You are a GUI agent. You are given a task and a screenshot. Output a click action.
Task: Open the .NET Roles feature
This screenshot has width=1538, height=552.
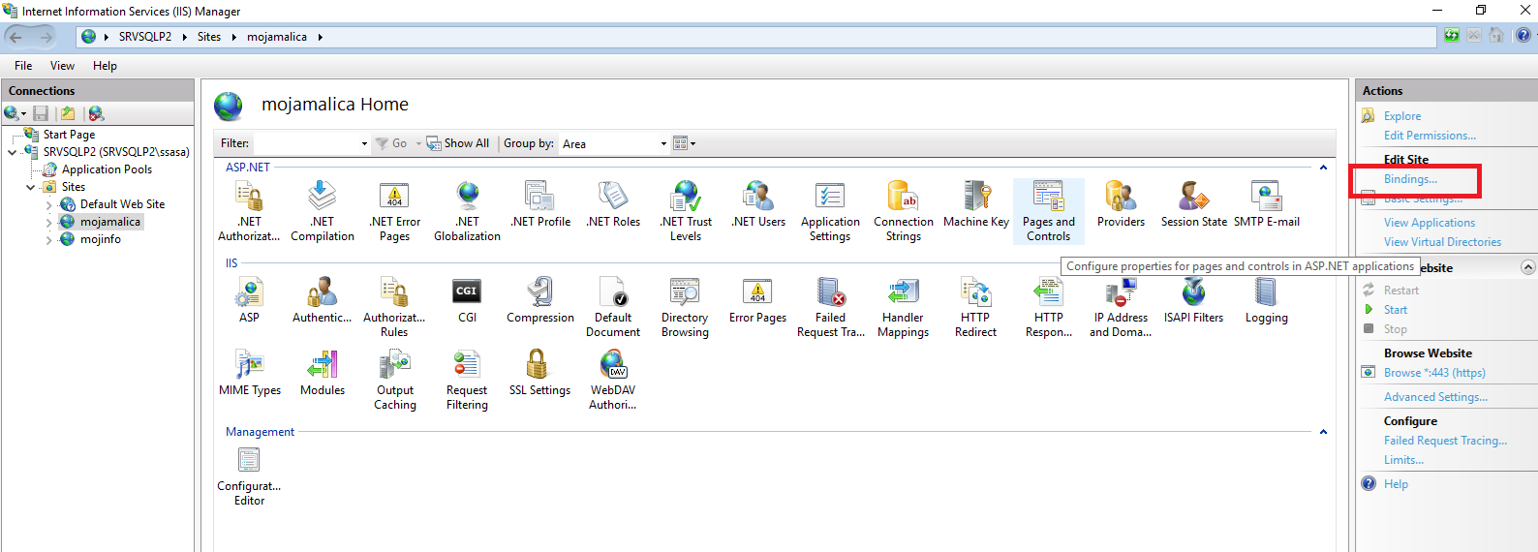(x=613, y=203)
